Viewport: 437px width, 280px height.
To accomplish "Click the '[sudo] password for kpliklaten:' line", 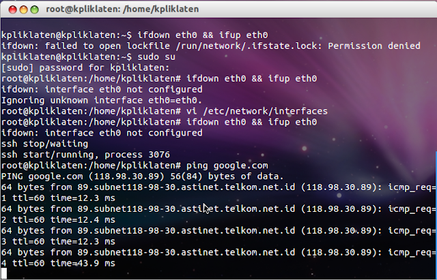I will pos(85,67).
